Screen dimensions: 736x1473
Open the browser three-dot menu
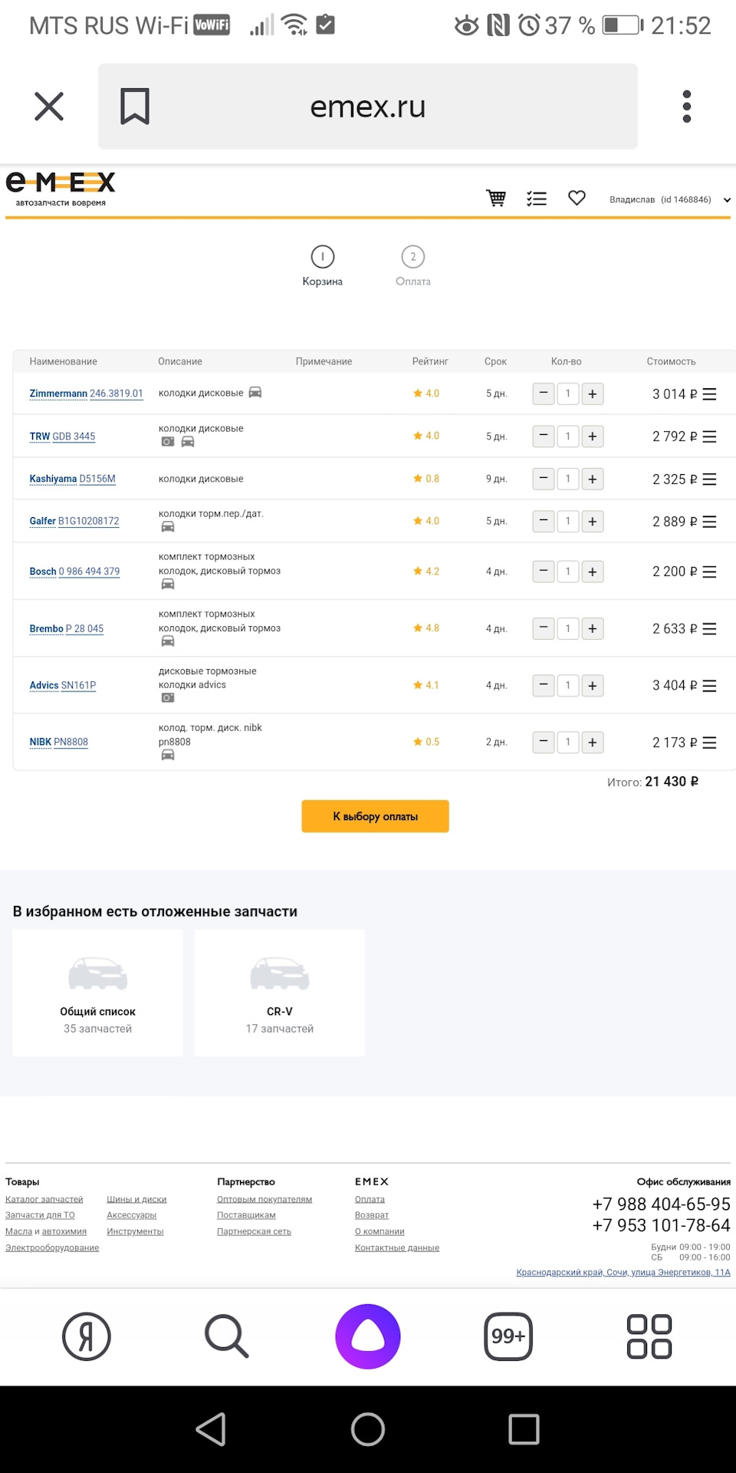click(687, 107)
